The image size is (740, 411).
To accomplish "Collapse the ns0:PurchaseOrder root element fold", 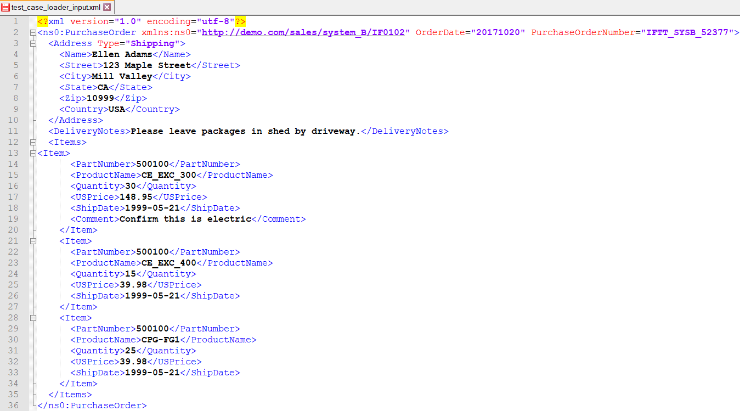I will pos(33,32).
